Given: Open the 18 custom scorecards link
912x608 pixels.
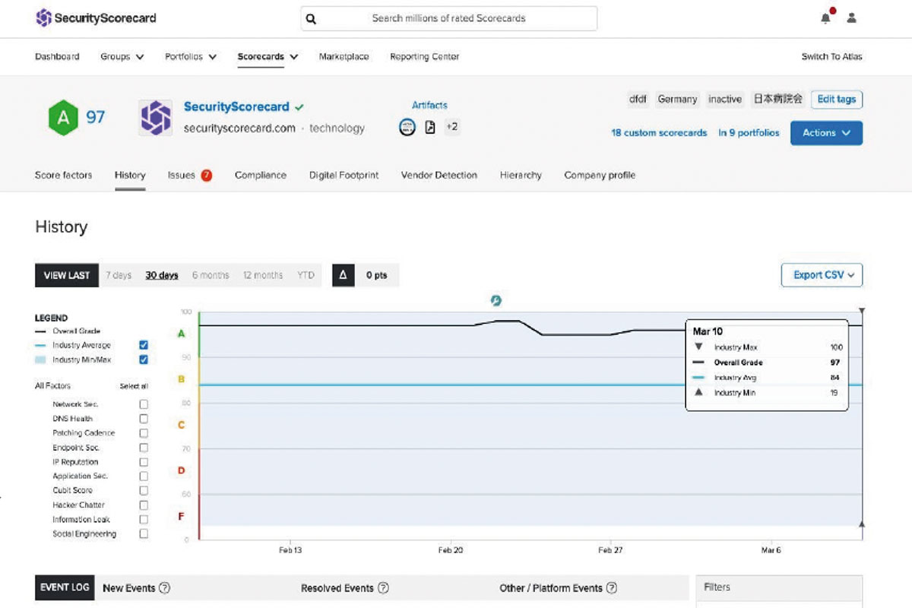Looking at the screenshot, I should click(x=659, y=133).
